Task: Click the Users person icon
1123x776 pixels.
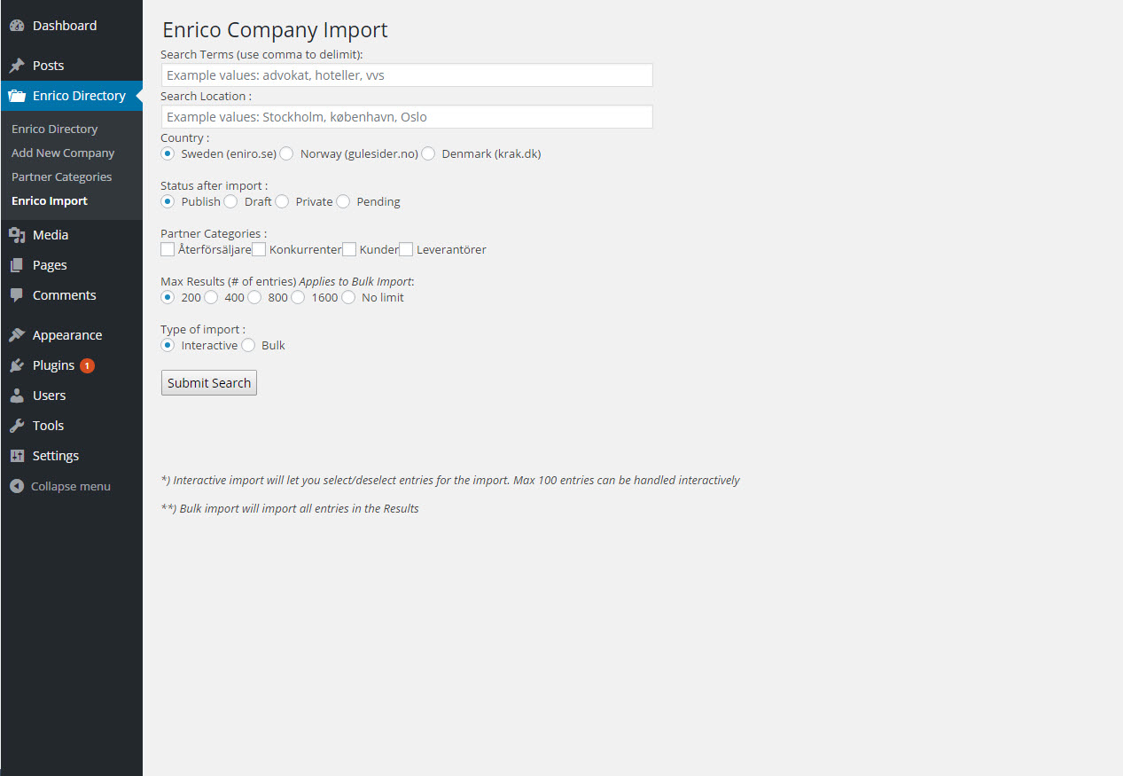Action: coord(17,396)
